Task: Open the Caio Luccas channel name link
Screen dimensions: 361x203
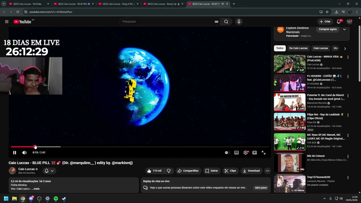Action: (x=27, y=169)
